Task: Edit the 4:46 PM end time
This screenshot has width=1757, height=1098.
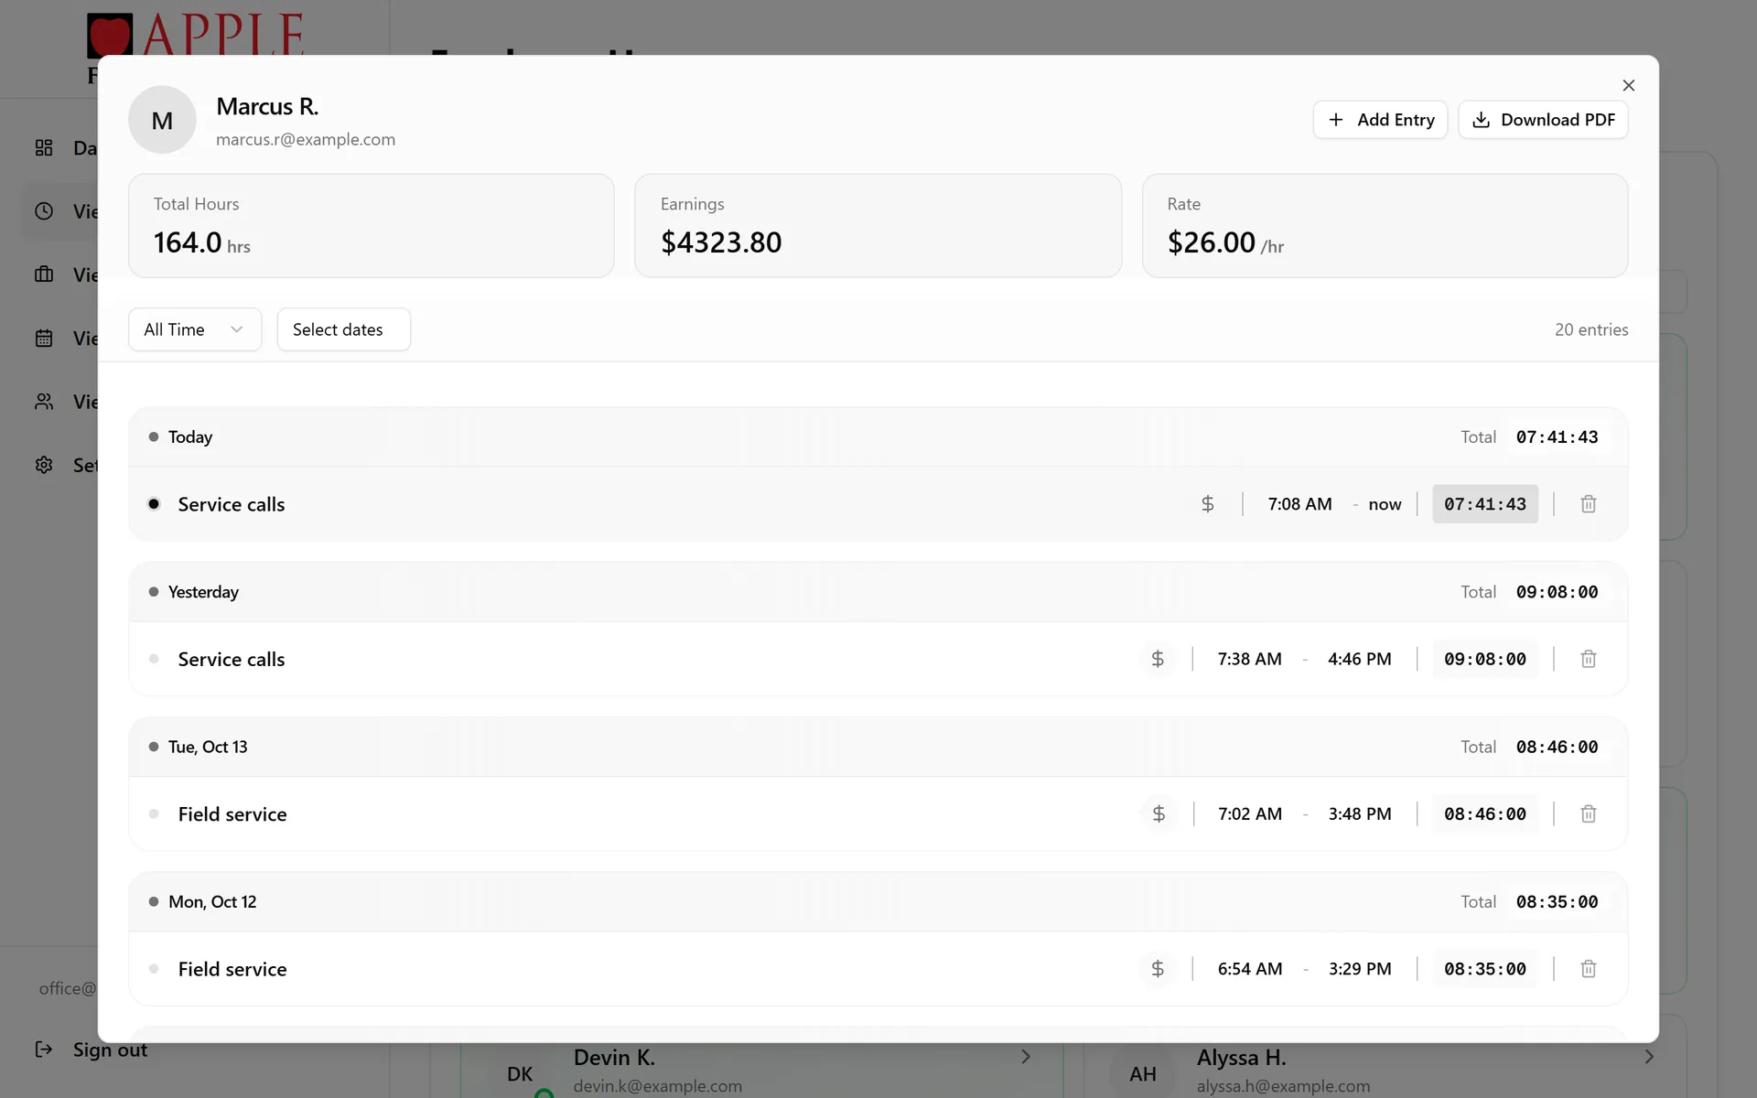Action: [x=1359, y=659]
